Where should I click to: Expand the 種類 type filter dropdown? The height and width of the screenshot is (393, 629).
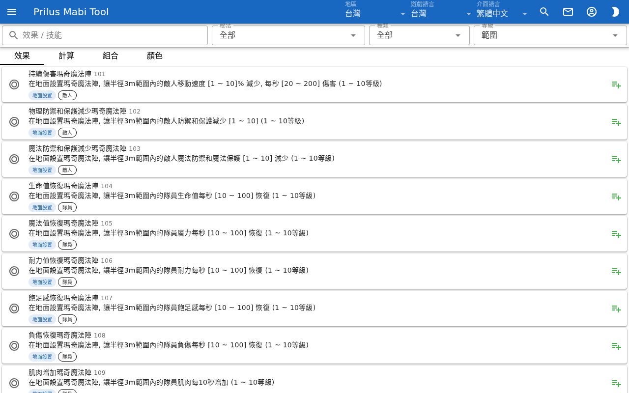419,35
